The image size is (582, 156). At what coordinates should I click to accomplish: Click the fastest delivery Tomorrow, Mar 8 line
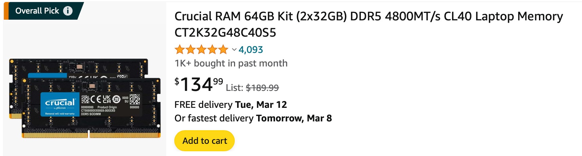coord(253,118)
